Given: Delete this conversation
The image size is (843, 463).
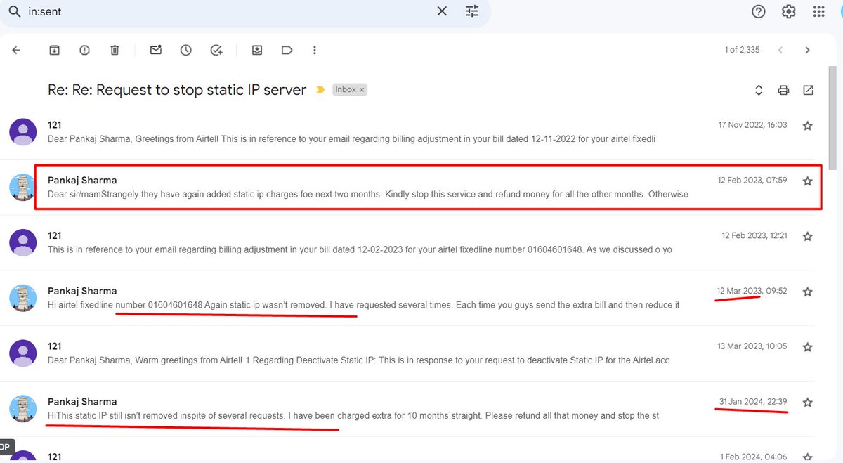Looking at the screenshot, I should [115, 50].
